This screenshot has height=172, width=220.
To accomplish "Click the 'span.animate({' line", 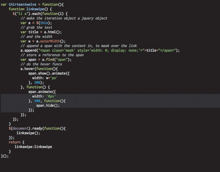I will 42,92.
